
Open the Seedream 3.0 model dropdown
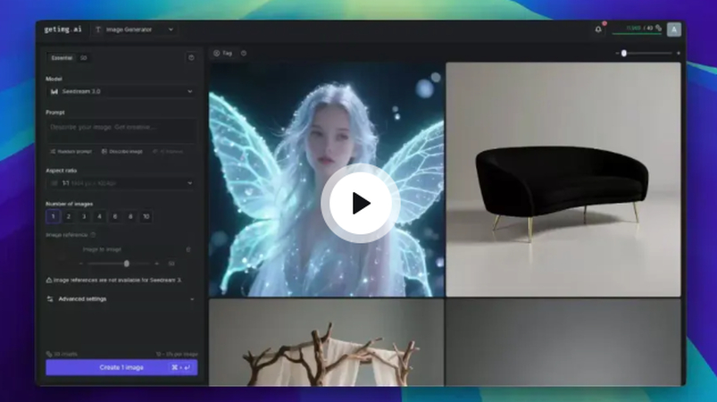(121, 91)
